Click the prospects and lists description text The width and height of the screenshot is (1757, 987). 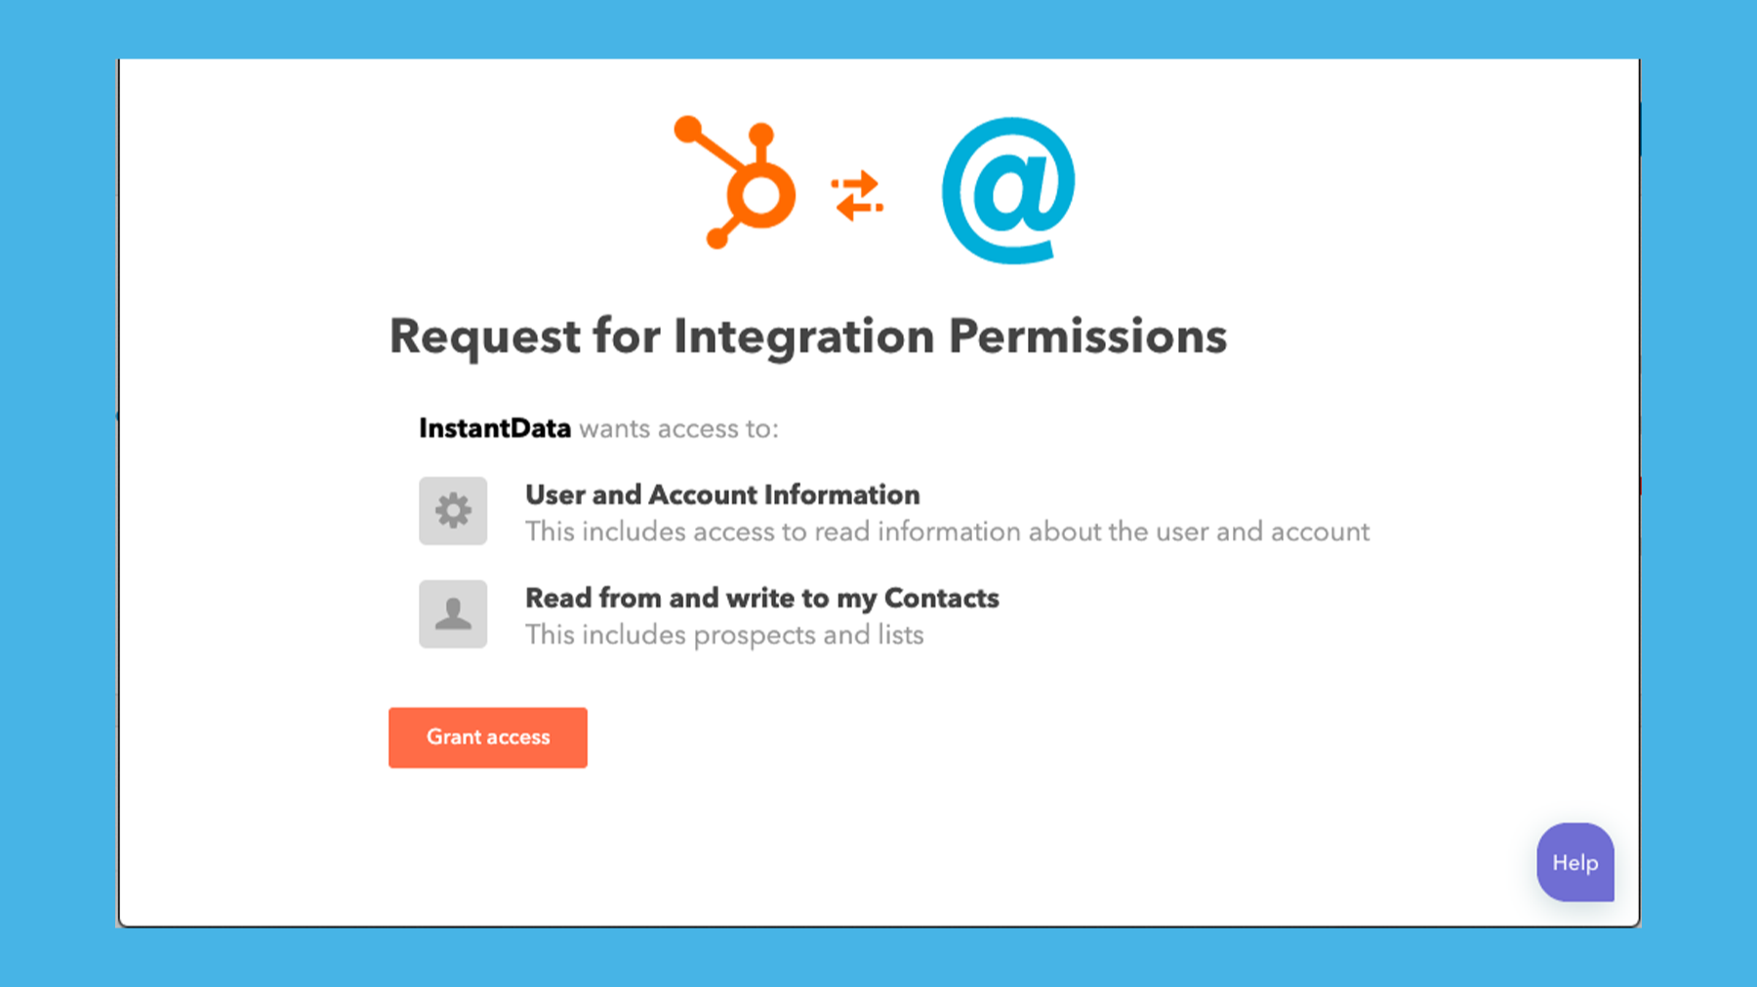click(x=723, y=634)
